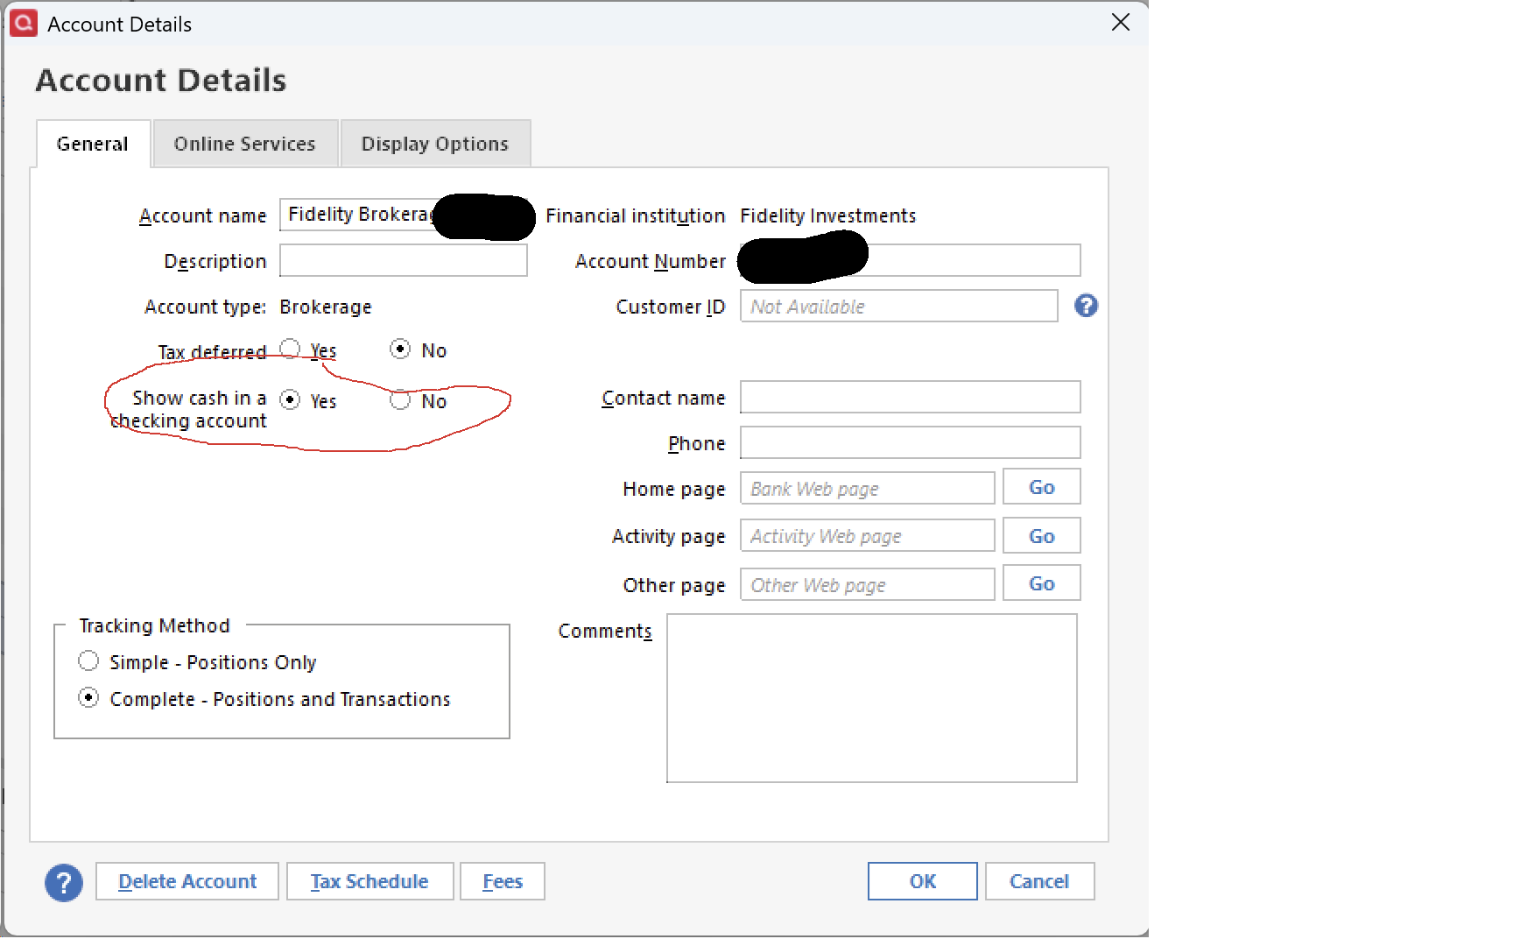Image resolution: width=1513 pixels, height=946 pixels.
Task: Click the Other Web page field
Action: coord(868,584)
